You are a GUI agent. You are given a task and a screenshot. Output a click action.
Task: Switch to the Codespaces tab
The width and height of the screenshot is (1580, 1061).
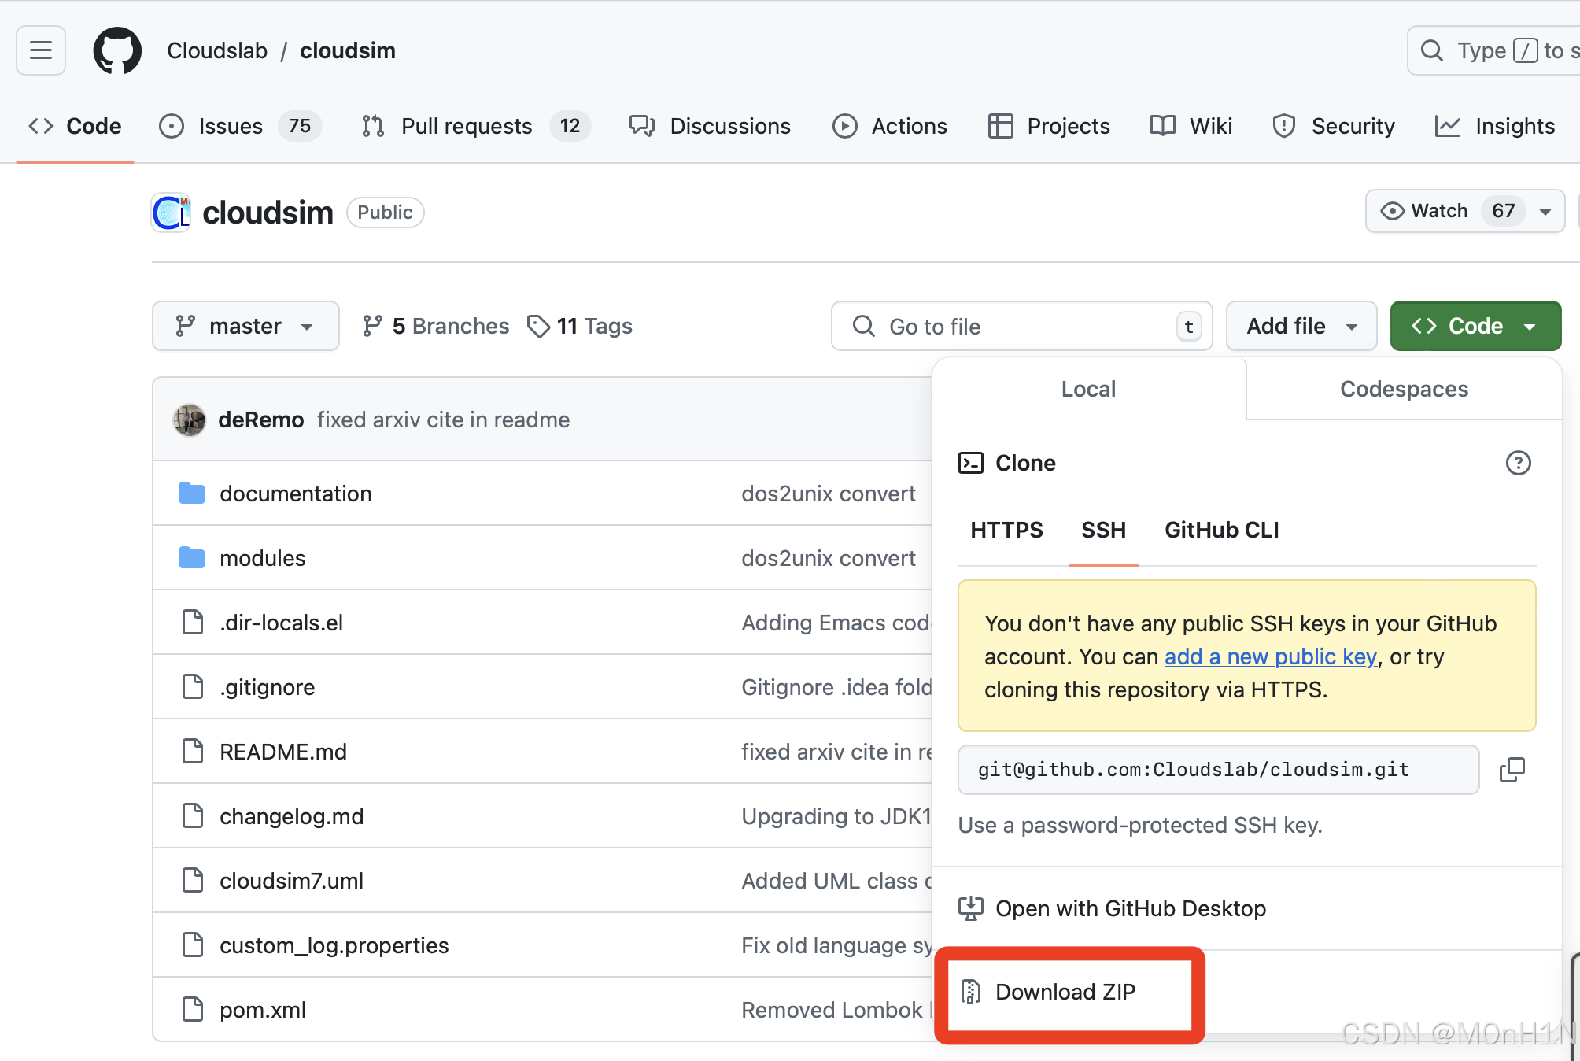click(x=1404, y=388)
